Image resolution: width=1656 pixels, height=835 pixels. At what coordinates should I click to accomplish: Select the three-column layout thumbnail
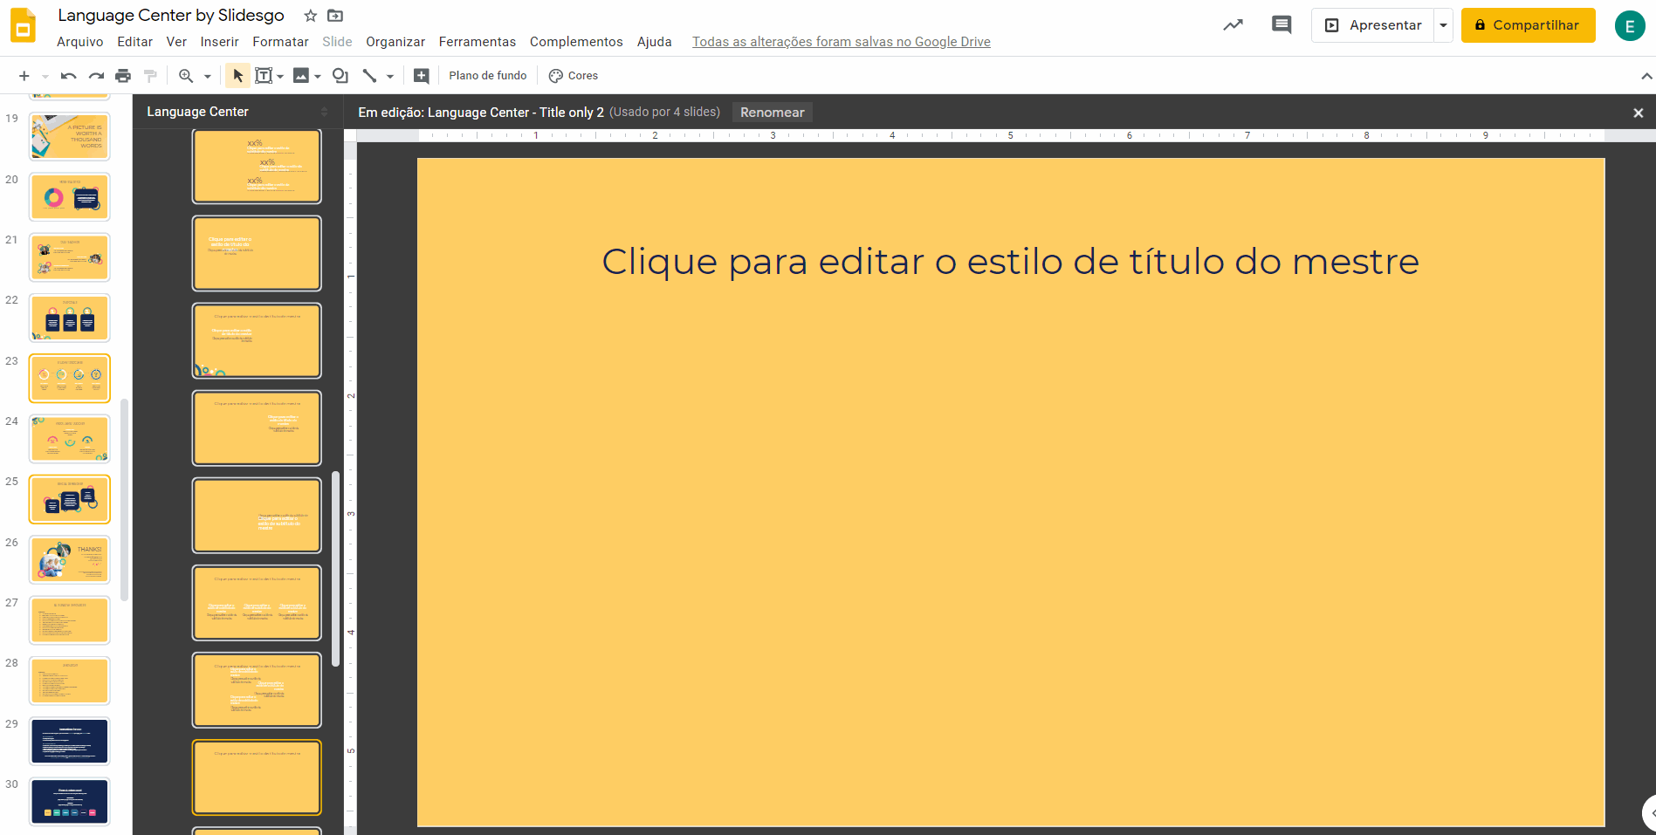point(257,603)
